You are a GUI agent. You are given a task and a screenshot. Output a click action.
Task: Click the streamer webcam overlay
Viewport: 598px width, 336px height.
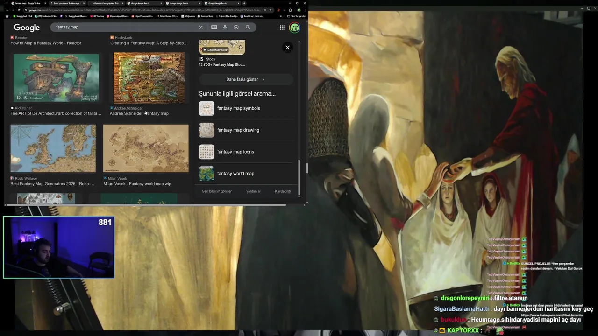click(58, 247)
